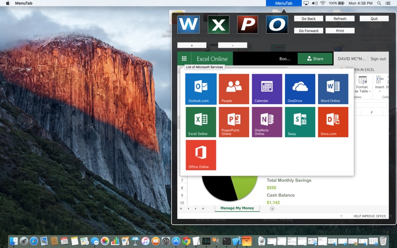Click the Format as Table ribbon icon
397x248 pixels.
tap(363, 80)
